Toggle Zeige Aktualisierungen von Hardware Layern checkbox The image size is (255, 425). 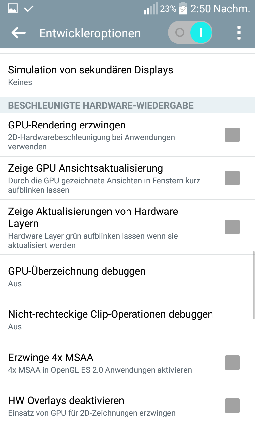tap(232, 227)
